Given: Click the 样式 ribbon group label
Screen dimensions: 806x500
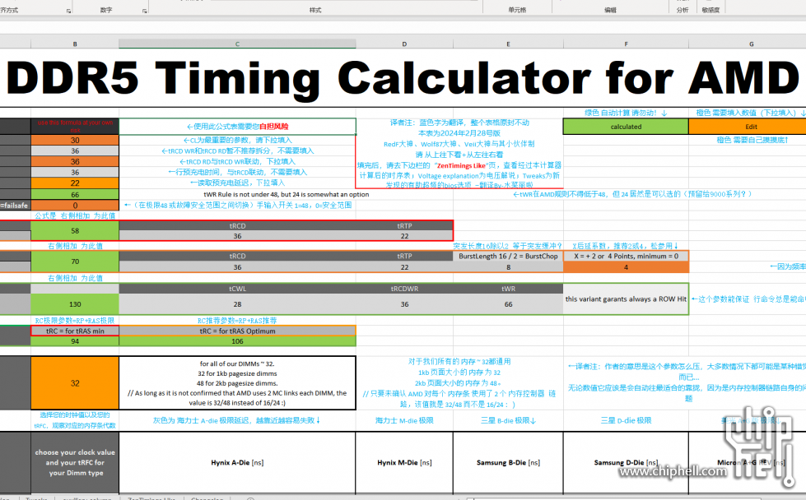Looking at the screenshot, I should coord(315,10).
